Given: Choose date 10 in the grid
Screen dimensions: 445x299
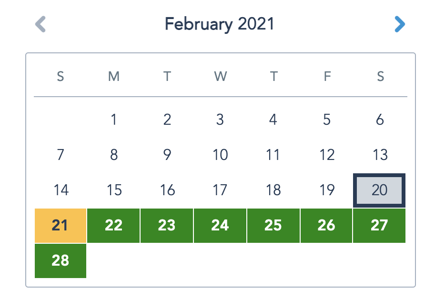Looking at the screenshot, I should 220,155.
